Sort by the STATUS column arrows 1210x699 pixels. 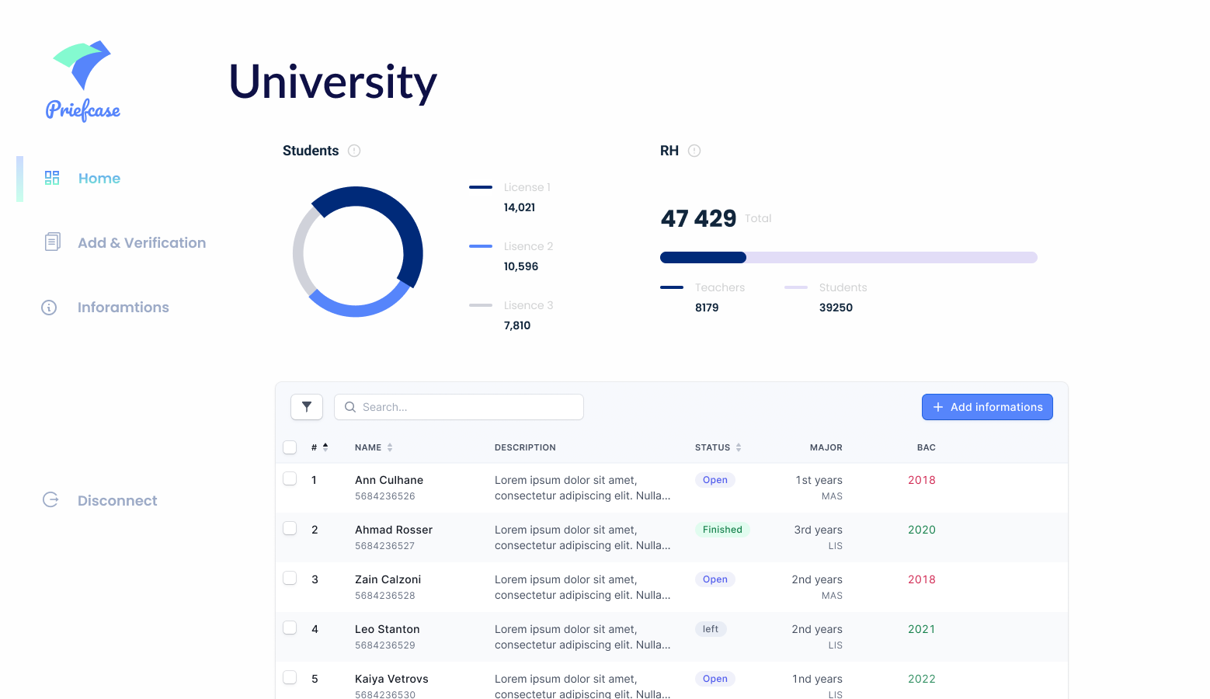[x=739, y=447]
